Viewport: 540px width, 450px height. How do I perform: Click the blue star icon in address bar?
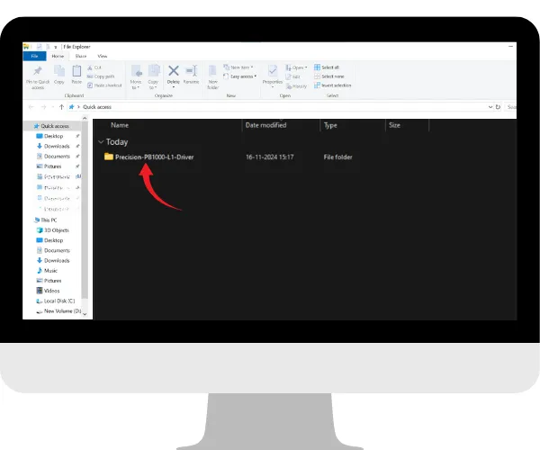(x=71, y=107)
